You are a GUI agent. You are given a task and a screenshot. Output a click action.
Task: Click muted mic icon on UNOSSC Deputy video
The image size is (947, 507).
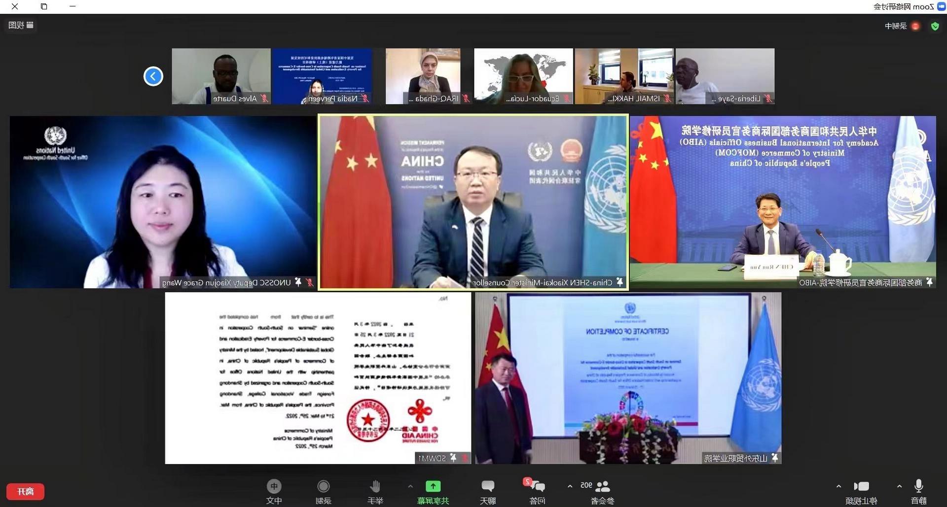click(x=310, y=282)
